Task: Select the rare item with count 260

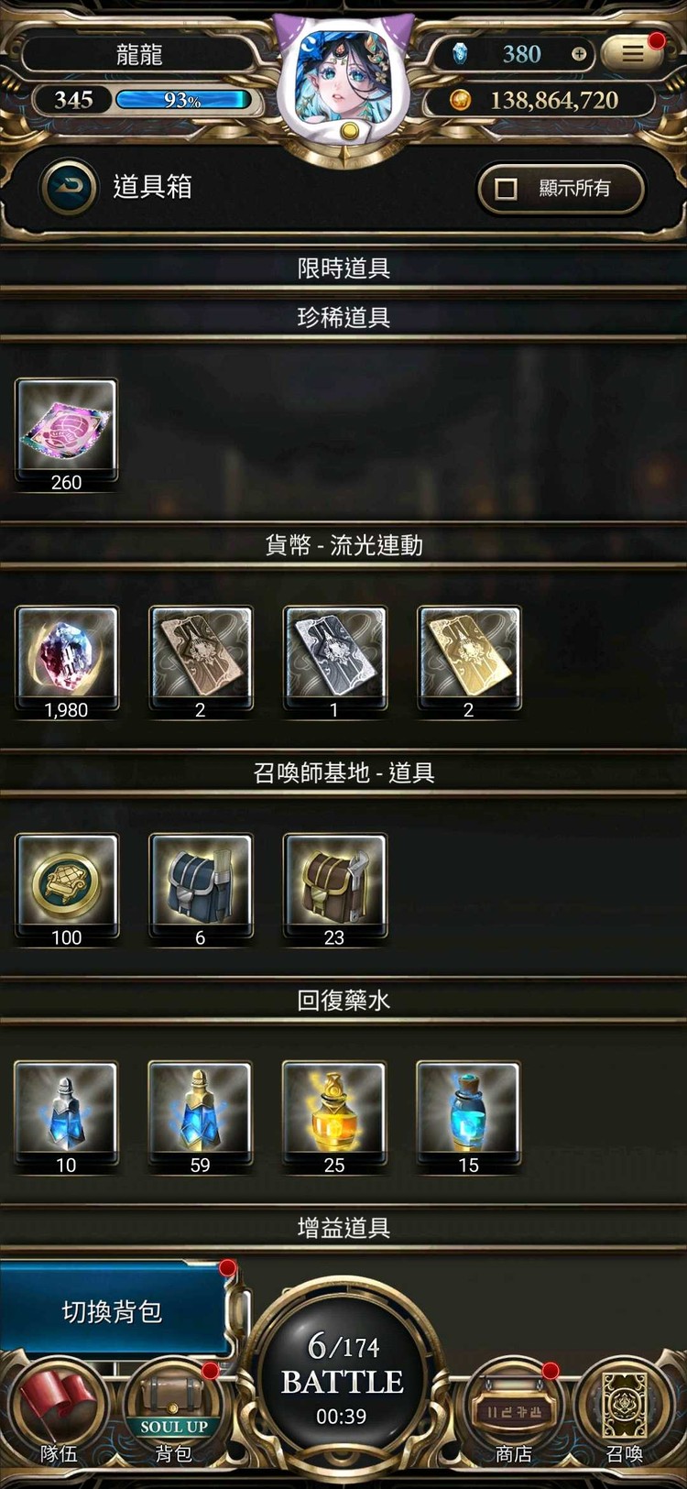Action: tap(66, 435)
